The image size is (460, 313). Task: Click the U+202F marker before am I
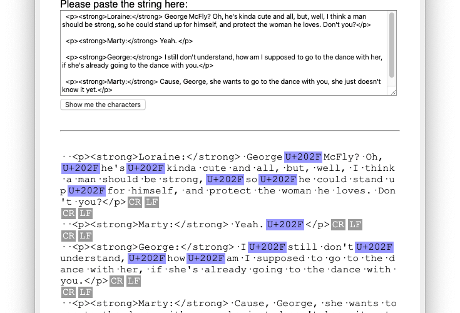206,258
